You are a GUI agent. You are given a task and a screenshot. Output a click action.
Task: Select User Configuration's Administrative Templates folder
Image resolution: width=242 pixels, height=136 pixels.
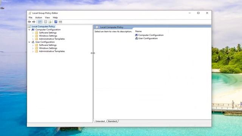click(52, 51)
